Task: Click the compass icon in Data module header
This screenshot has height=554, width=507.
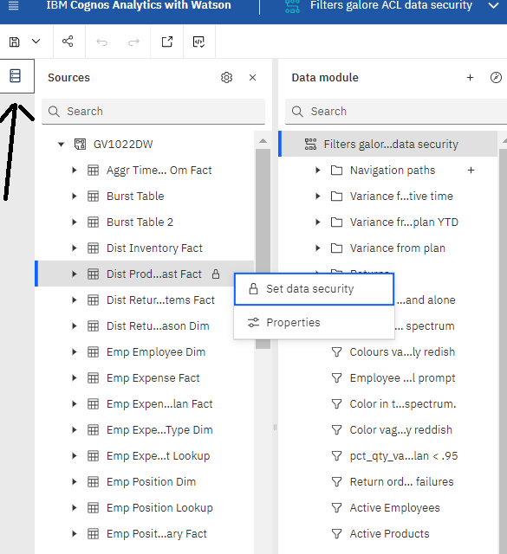Action: pos(496,77)
